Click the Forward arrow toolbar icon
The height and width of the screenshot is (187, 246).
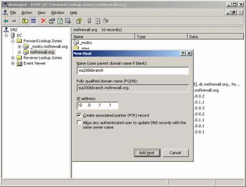[x=14, y=21]
